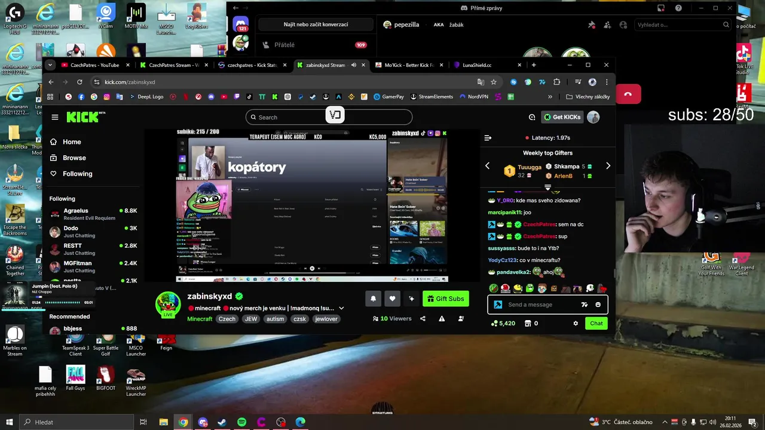Click the red hang-up call button
This screenshot has width=765, height=430.
pos(628,94)
